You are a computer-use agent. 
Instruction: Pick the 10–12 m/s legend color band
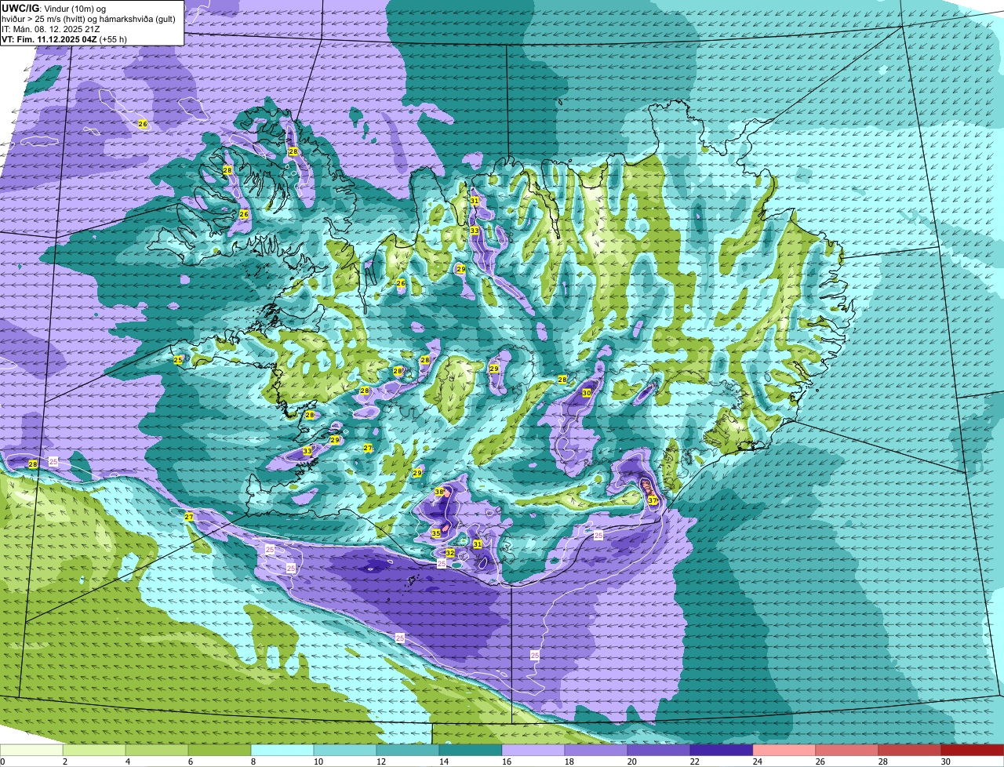[345, 750]
